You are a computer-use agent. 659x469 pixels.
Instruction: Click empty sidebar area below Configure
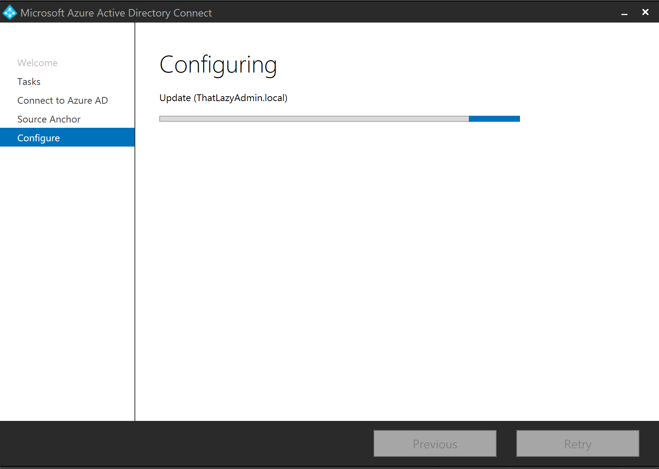tap(68, 282)
